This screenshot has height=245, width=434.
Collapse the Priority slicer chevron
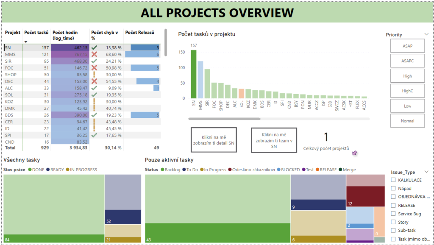click(426, 34)
